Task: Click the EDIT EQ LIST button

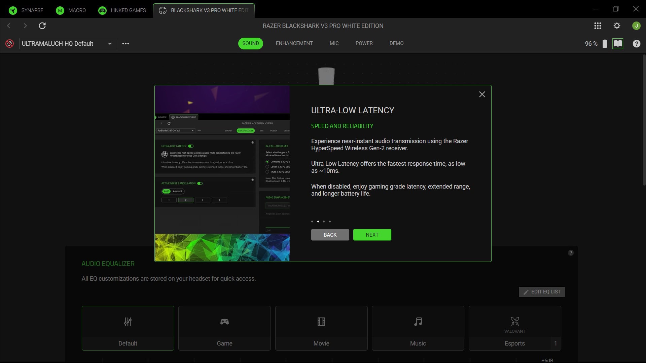Action: tap(542, 292)
